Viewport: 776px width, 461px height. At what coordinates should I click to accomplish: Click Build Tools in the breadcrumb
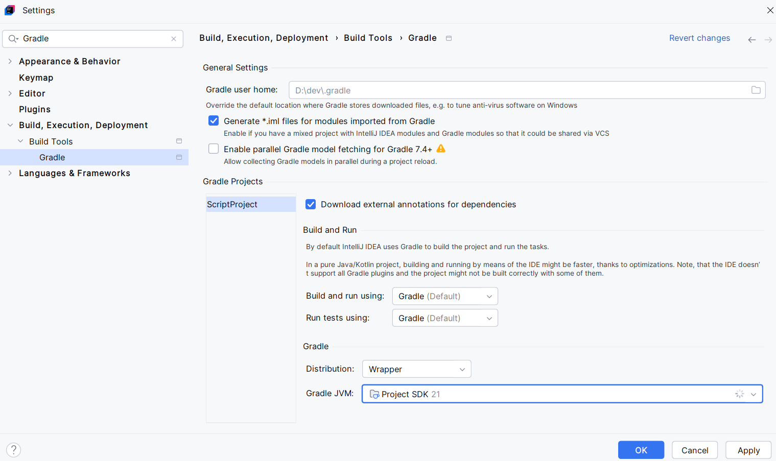pyautogui.click(x=368, y=38)
